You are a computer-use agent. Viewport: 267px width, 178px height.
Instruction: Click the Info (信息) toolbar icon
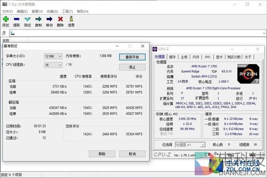tap(71, 19)
